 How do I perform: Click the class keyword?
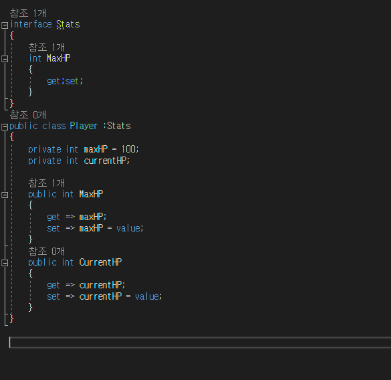54,126
